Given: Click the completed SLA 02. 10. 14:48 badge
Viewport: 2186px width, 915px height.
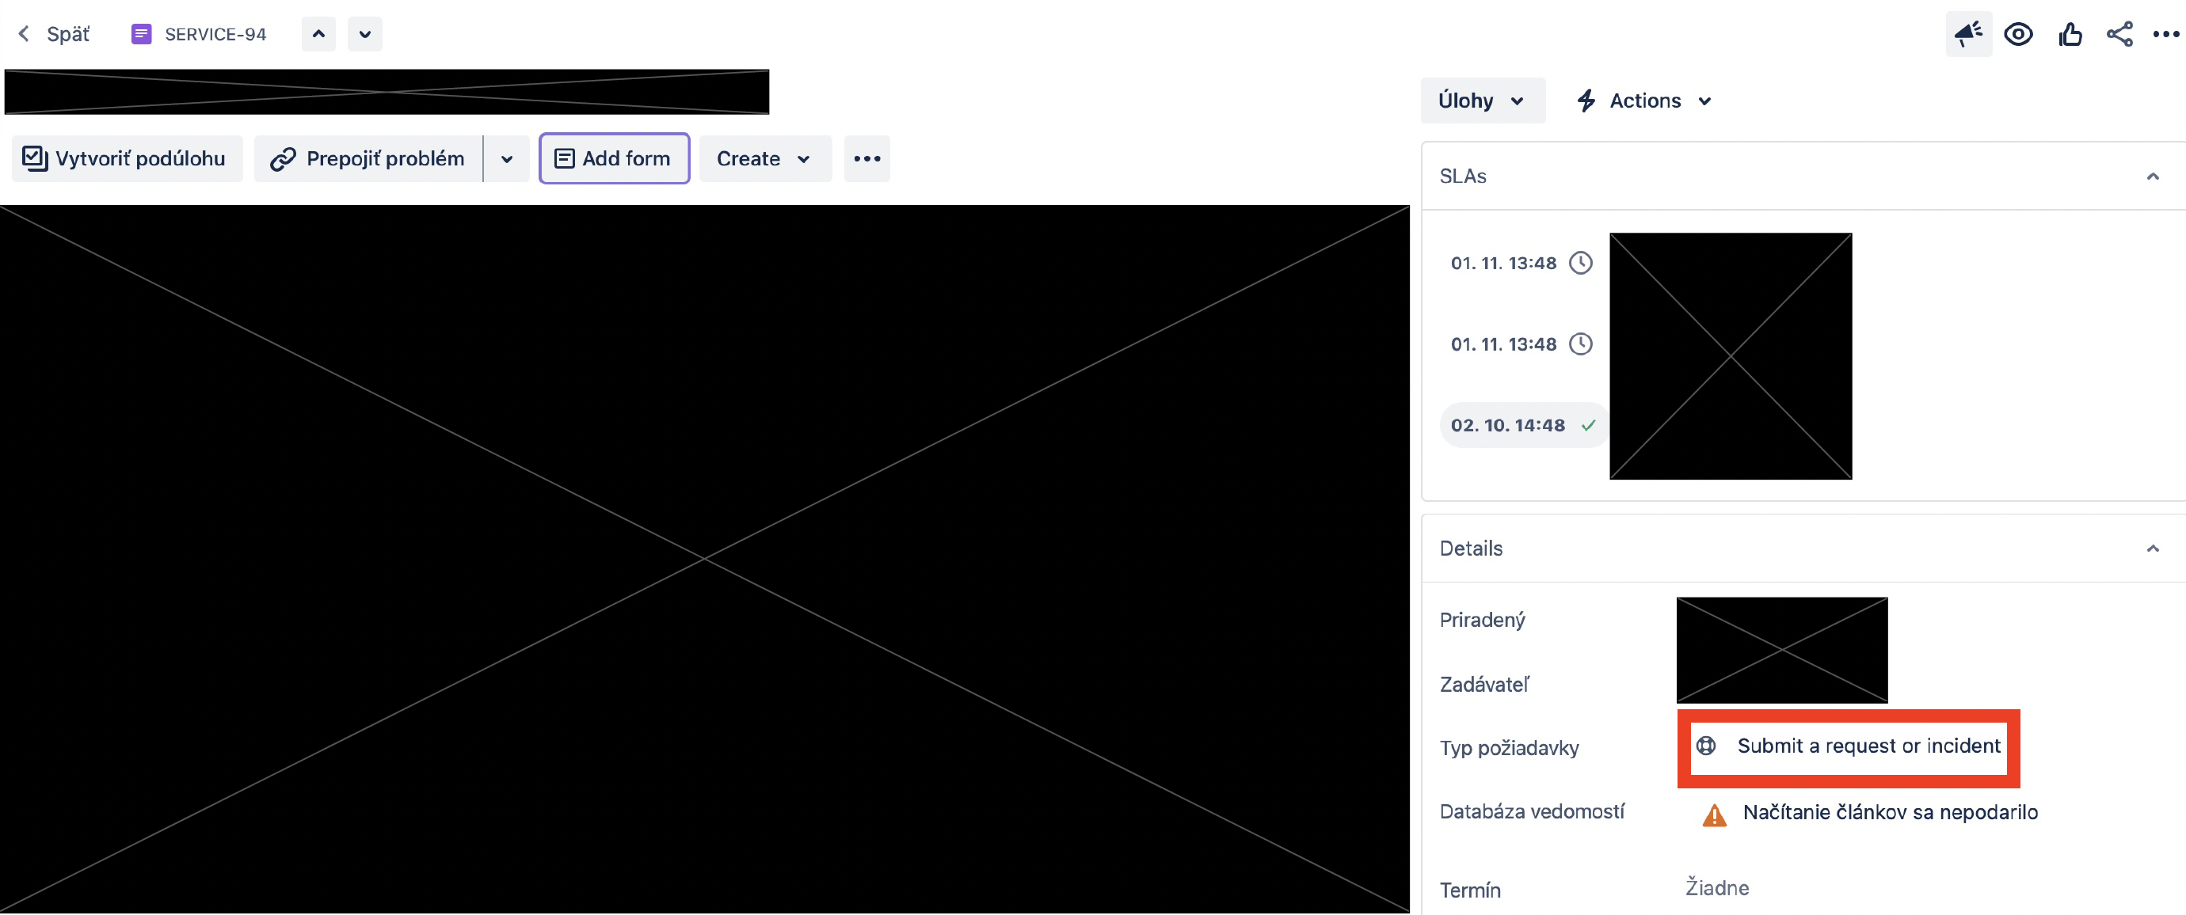Looking at the screenshot, I should pos(1522,425).
